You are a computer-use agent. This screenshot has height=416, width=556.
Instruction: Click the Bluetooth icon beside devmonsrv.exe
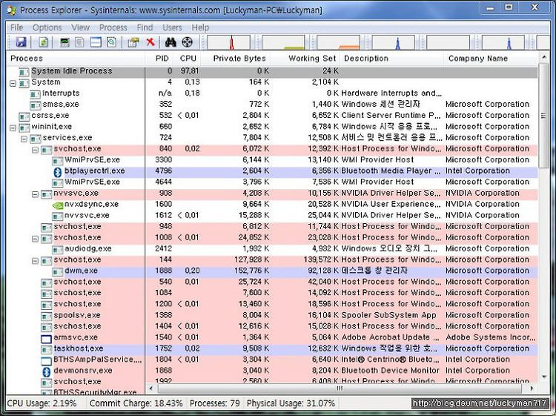[x=47, y=372]
